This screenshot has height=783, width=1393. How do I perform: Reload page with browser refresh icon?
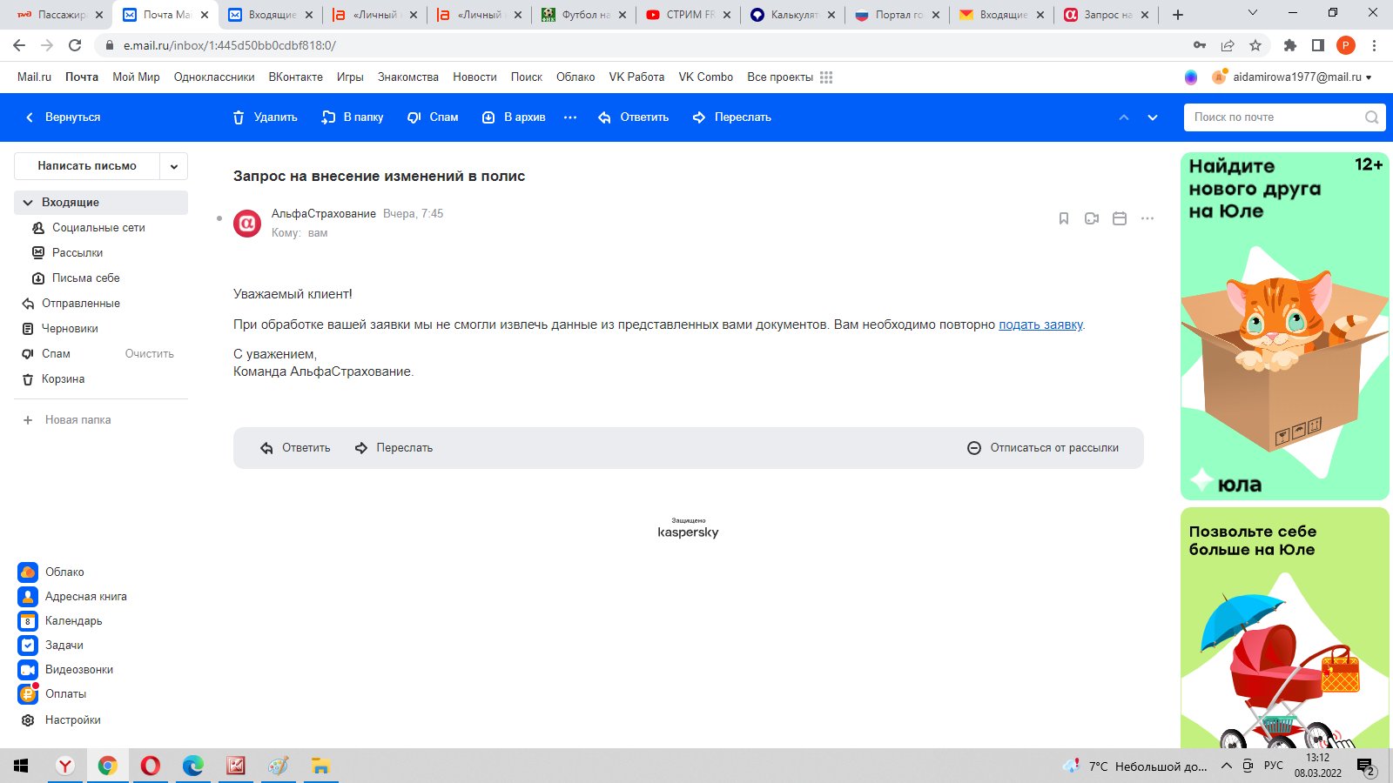(x=75, y=45)
